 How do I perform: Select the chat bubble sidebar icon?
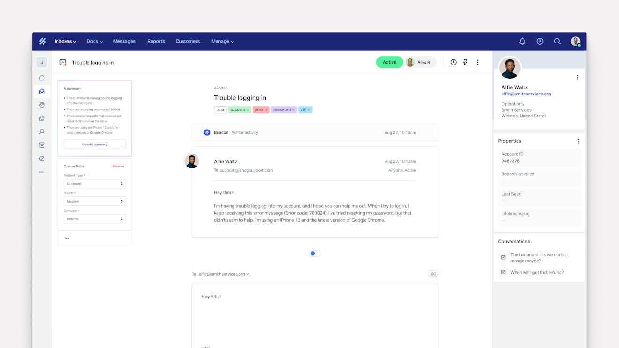pos(42,78)
